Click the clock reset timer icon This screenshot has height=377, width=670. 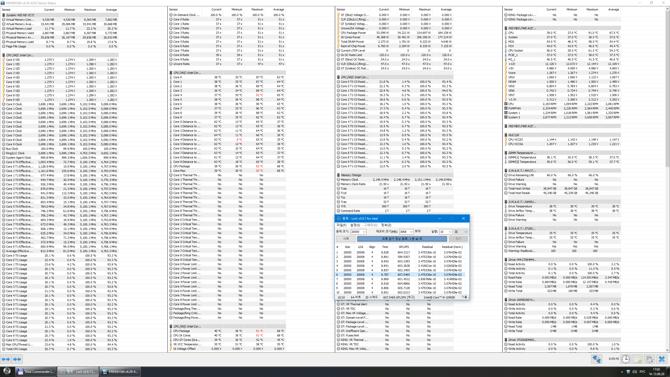[626, 359]
